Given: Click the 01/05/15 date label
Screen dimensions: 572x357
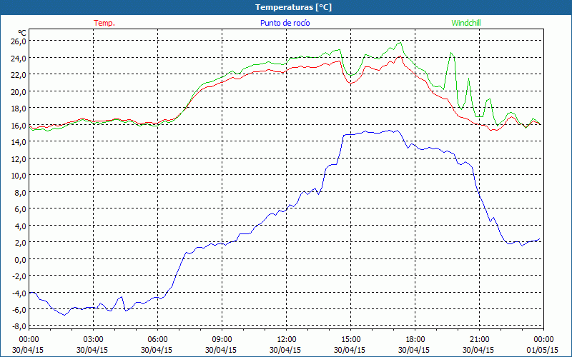Looking at the screenshot, I should click(543, 350).
